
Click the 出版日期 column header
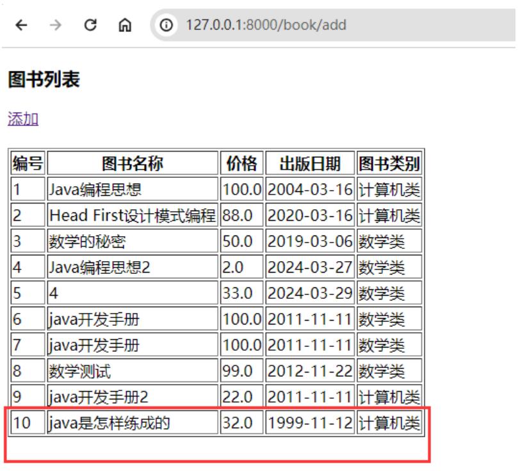pyautogui.click(x=310, y=163)
